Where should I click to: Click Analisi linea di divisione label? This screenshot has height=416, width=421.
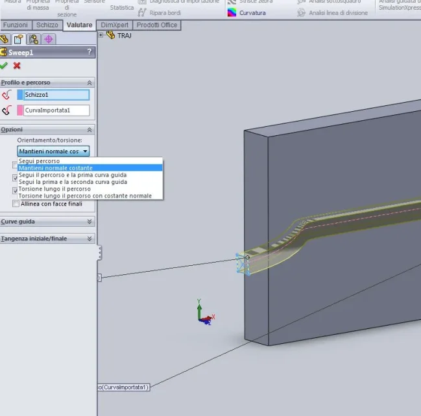click(339, 13)
